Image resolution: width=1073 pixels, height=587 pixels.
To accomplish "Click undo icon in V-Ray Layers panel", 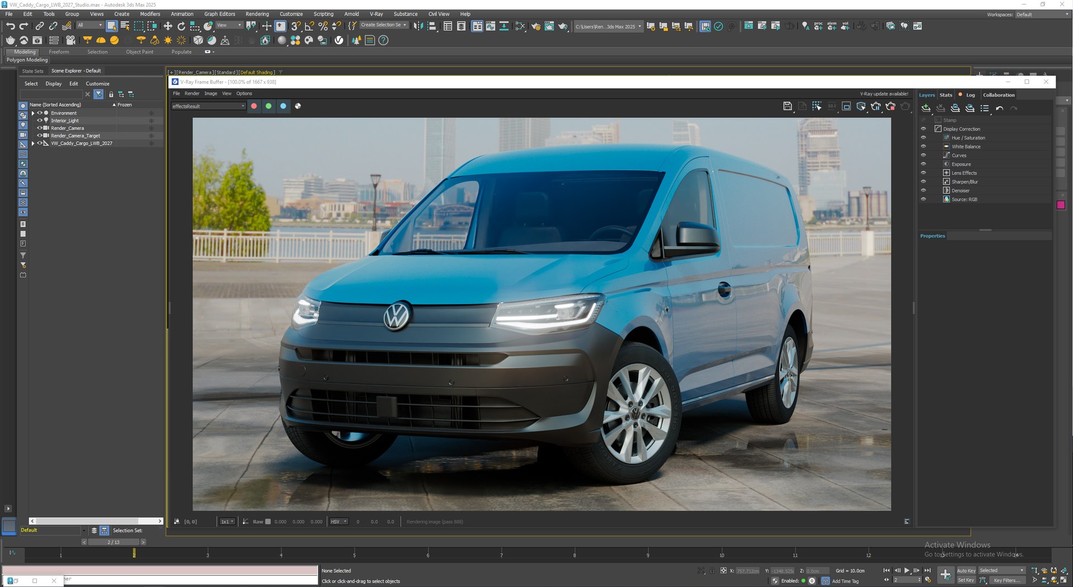I will [x=999, y=108].
